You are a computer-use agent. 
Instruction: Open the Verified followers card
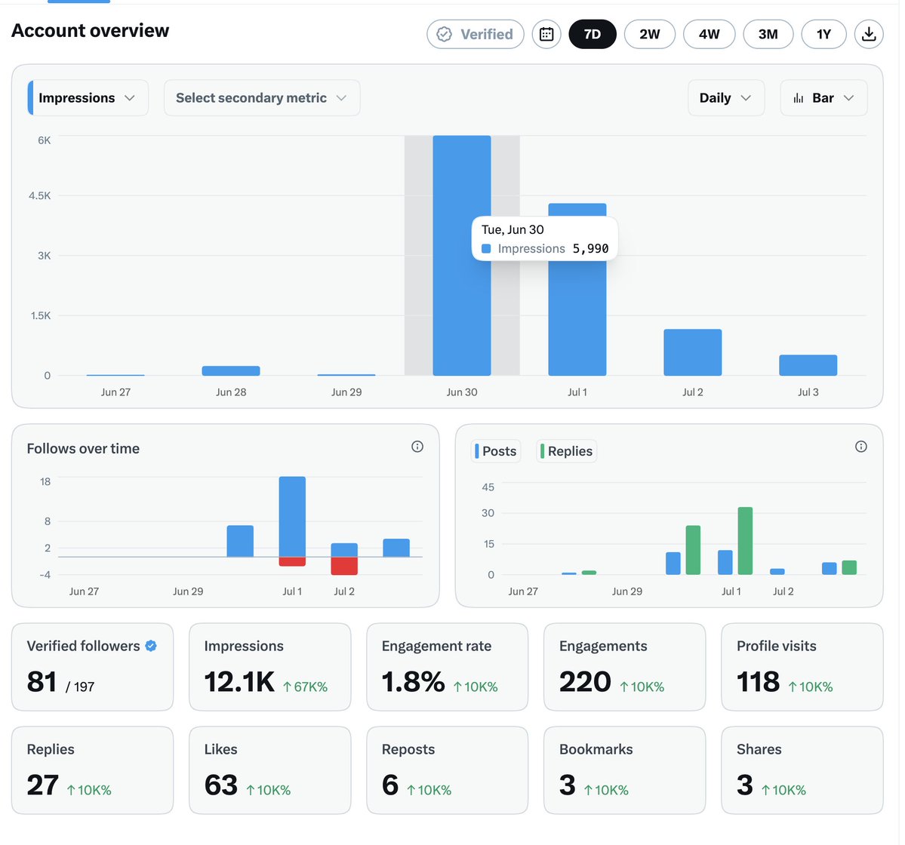92,667
